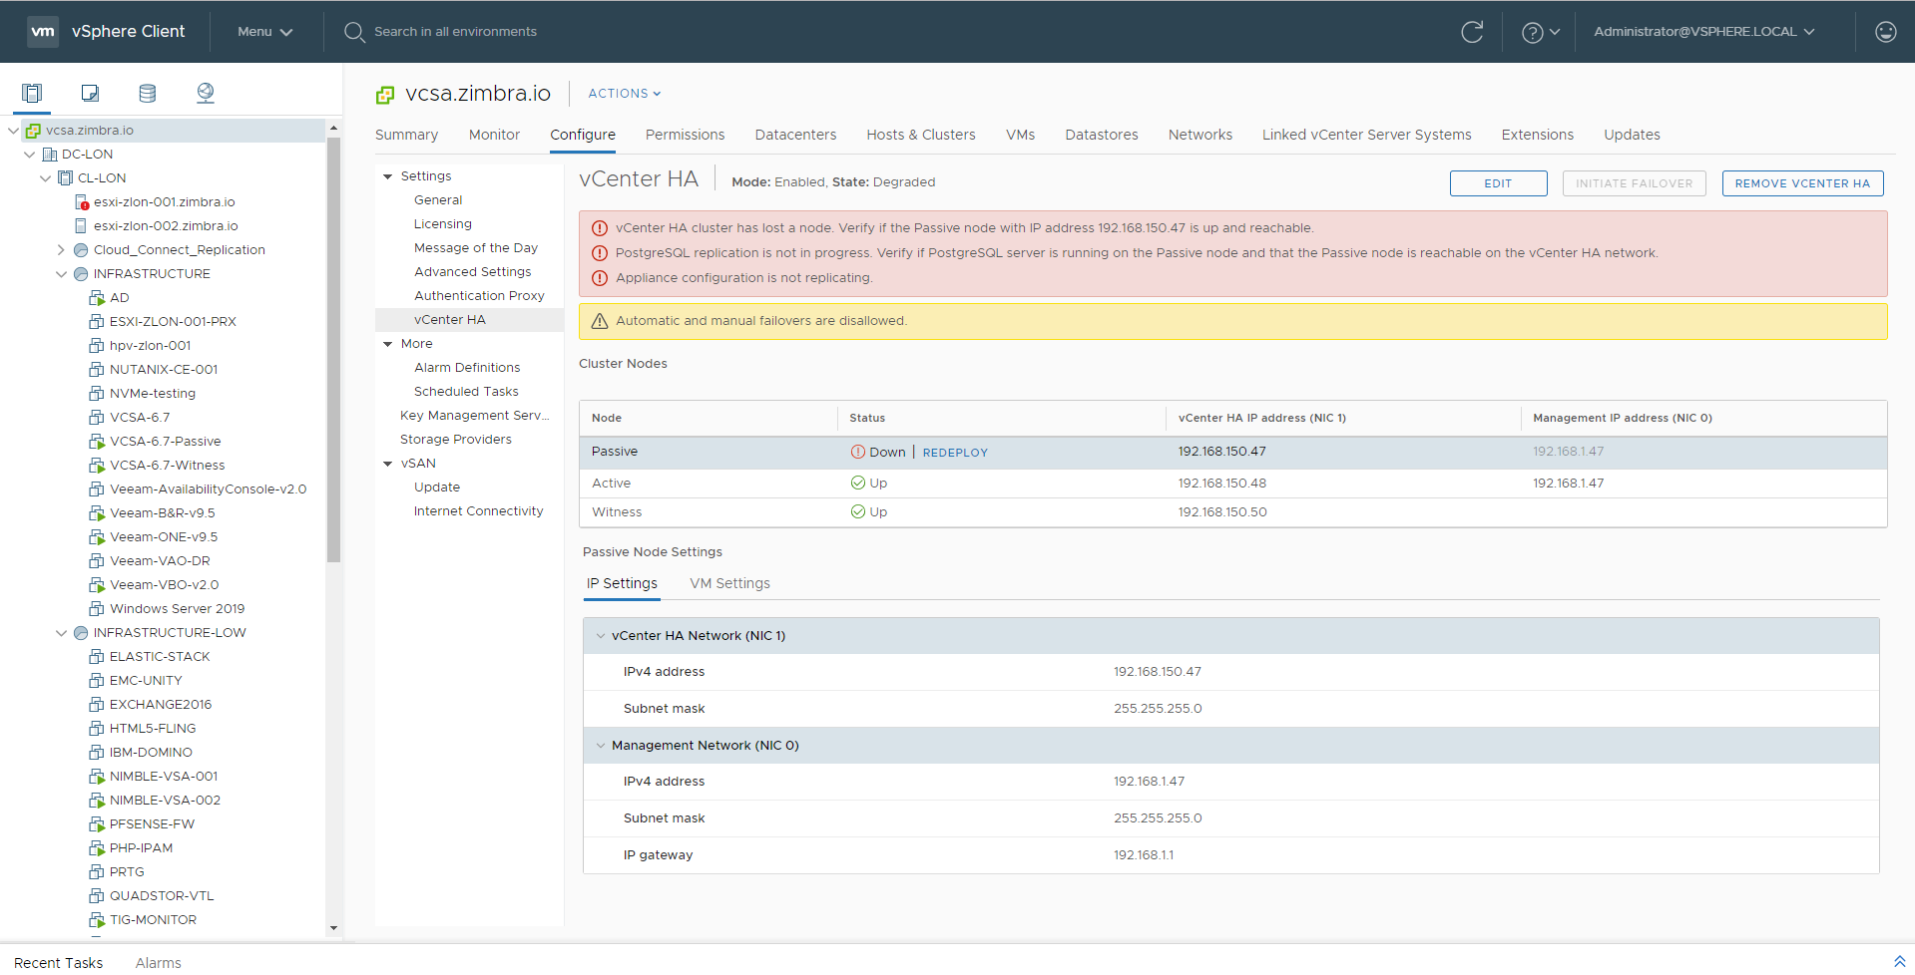Screen dimensions: 1915x975
Task: Open the ACTIONS dropdown
Action: point(625,94)
